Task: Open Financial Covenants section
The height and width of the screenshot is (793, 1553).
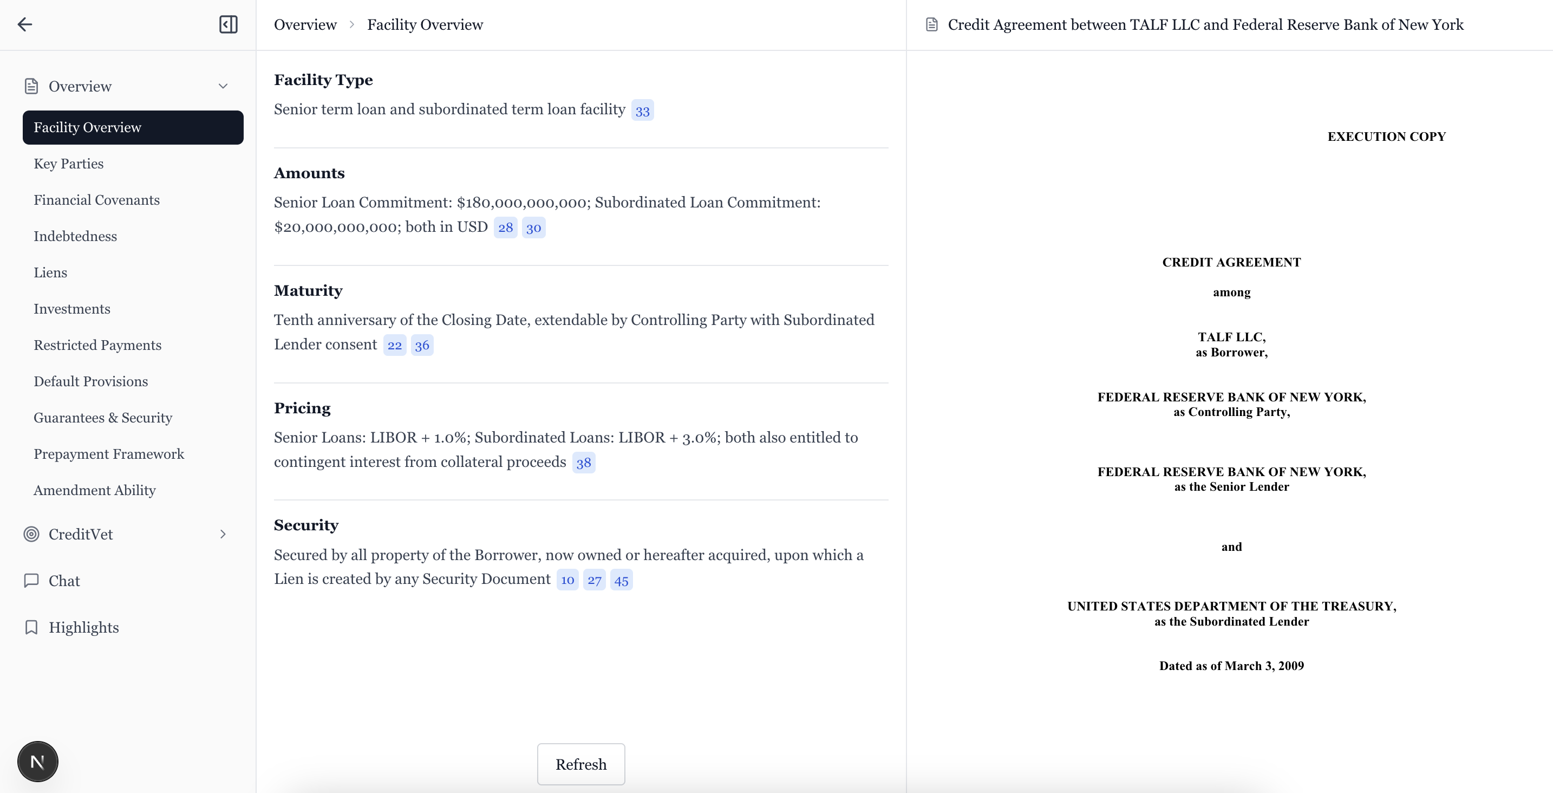Action: pos(96,200)
